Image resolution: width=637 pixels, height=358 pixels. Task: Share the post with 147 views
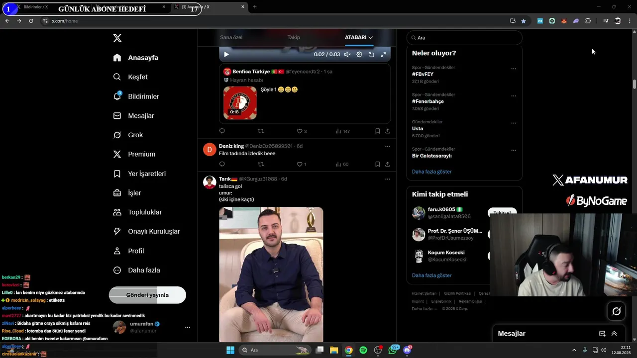point(388,131)
